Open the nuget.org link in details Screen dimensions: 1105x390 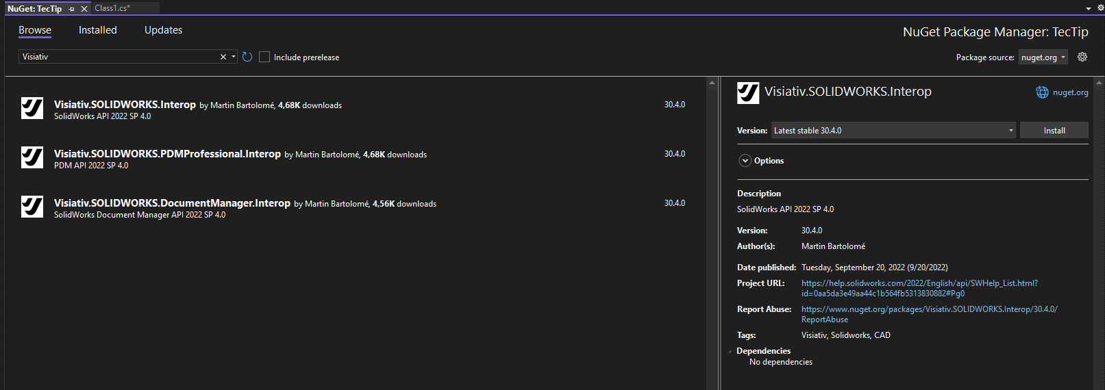(x=1070, y=92)
